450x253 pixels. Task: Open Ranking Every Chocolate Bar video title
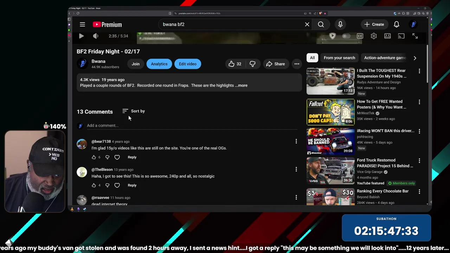pyautogui.click(x=382, y=191)
